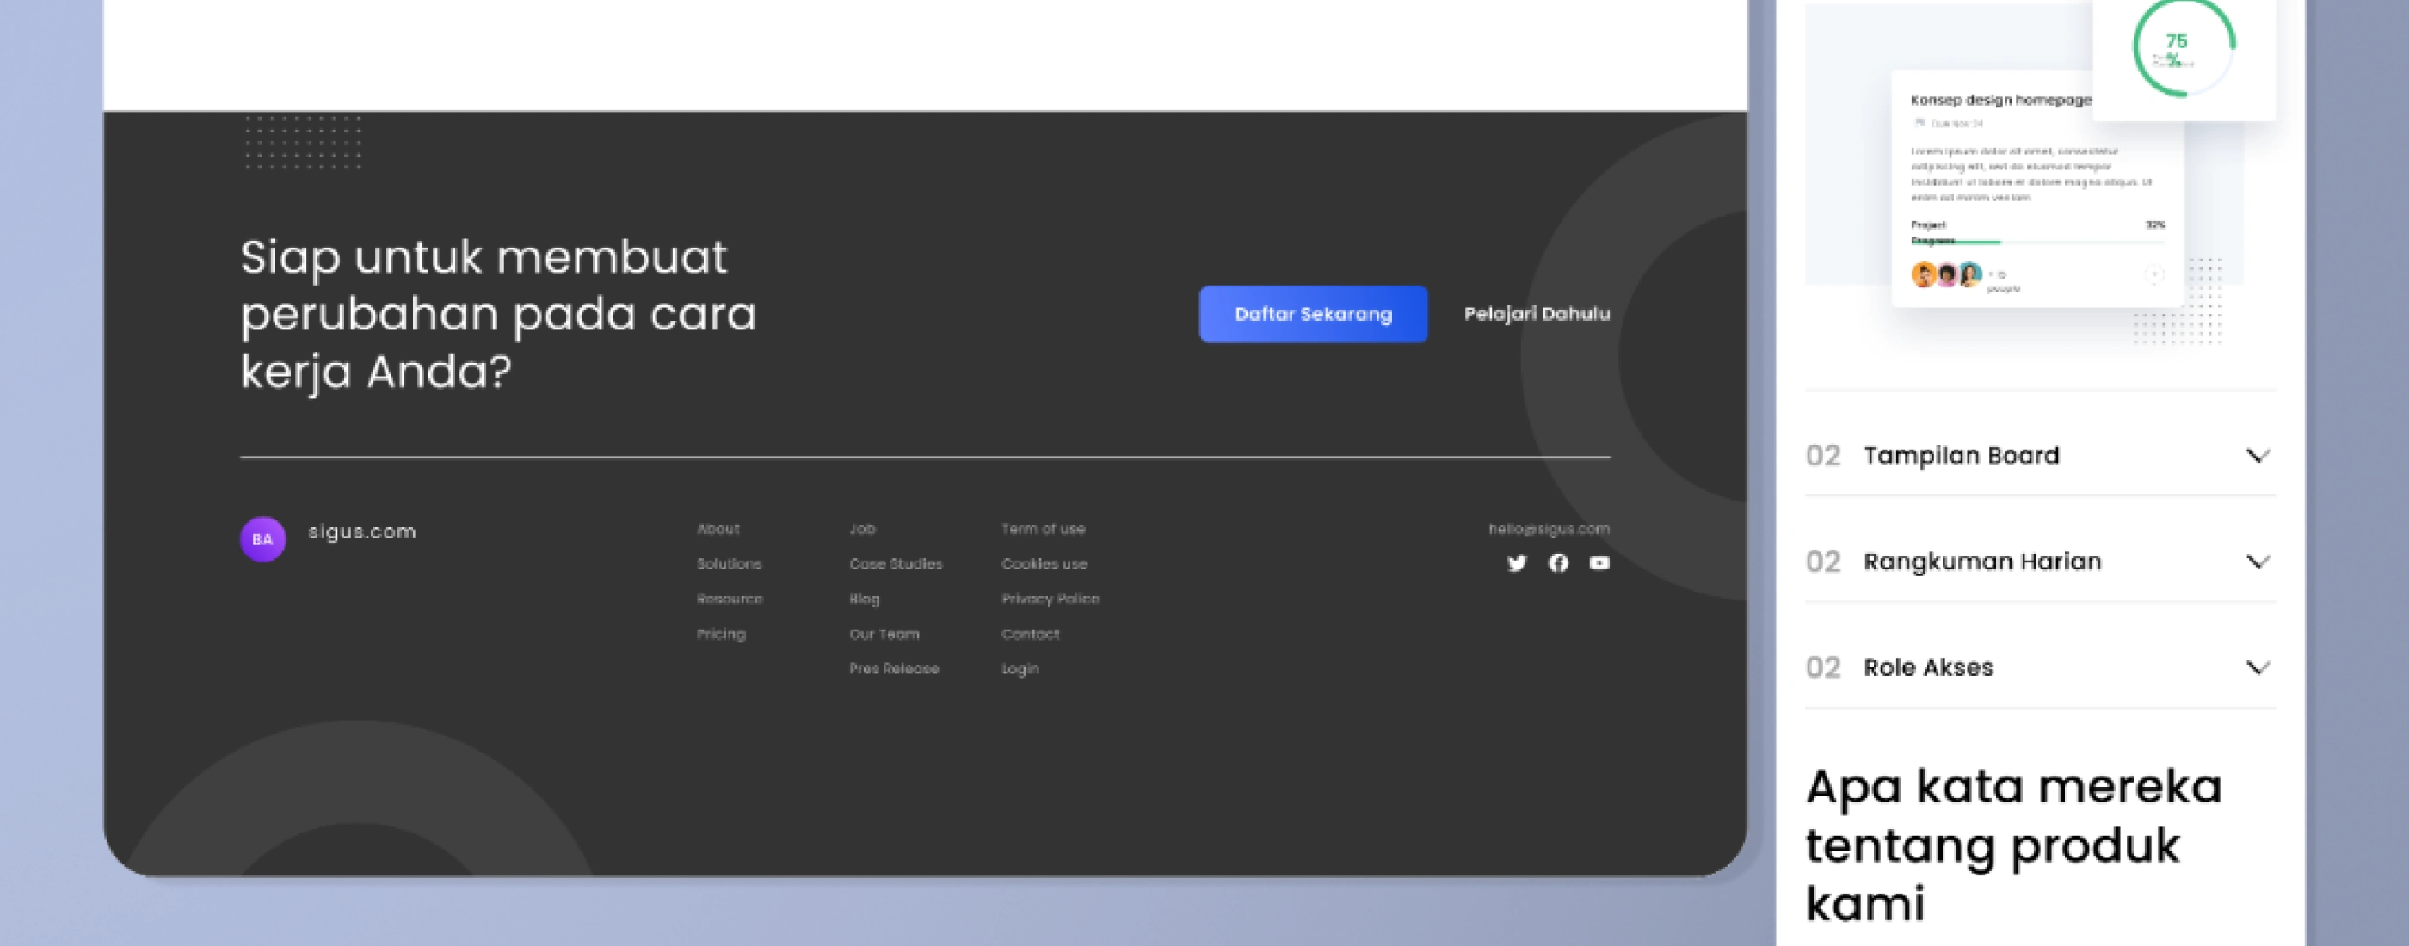Open the Pricing footer link
Screen dimensions: 2409x946
721,634
